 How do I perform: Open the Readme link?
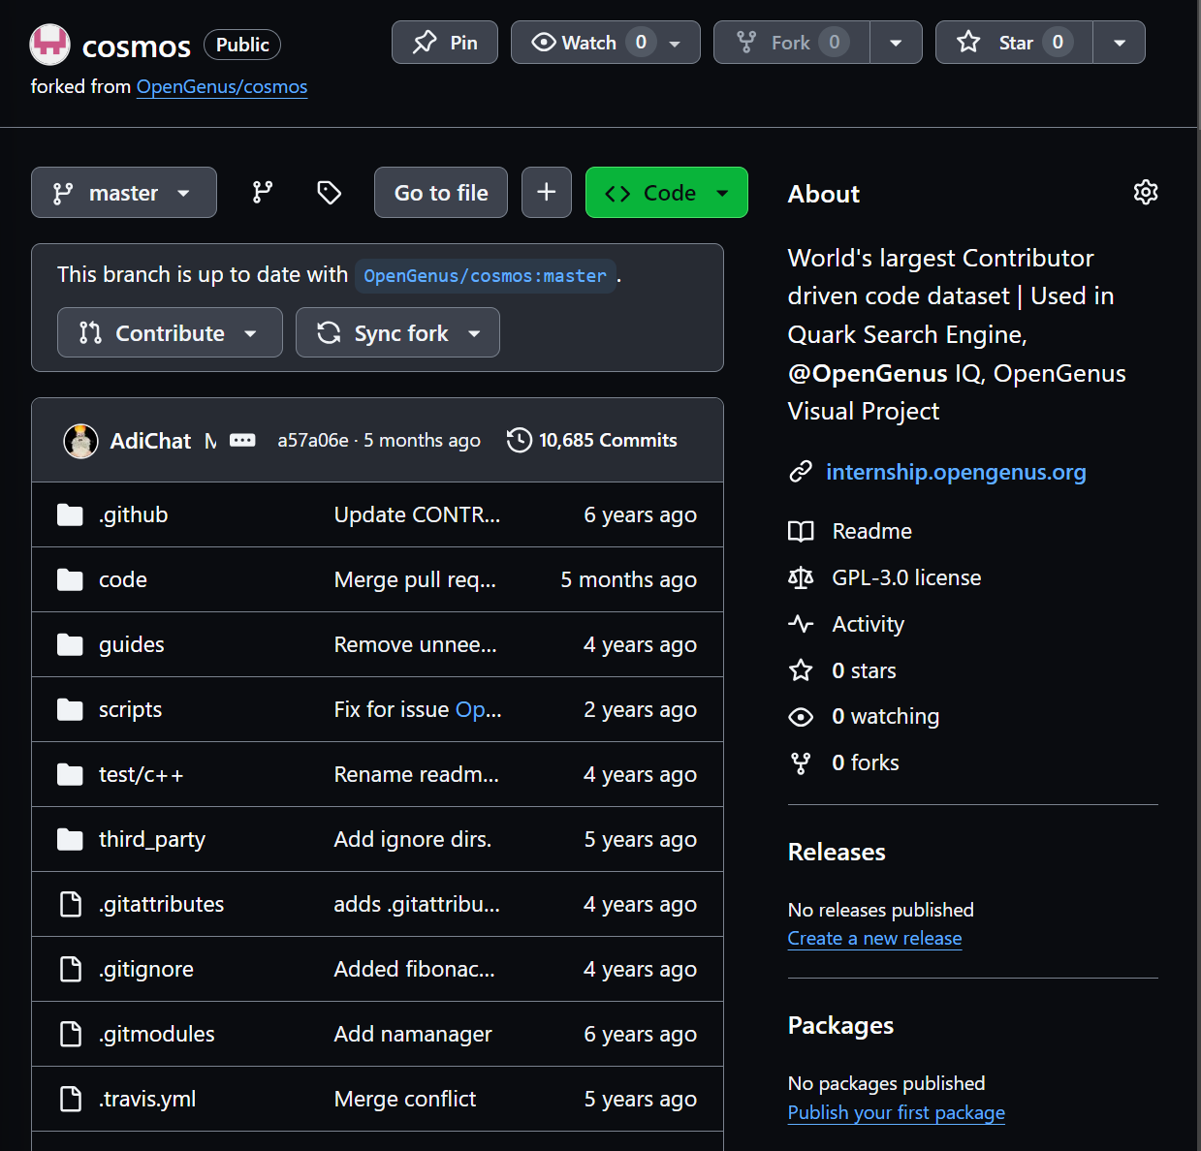point(871,531)
